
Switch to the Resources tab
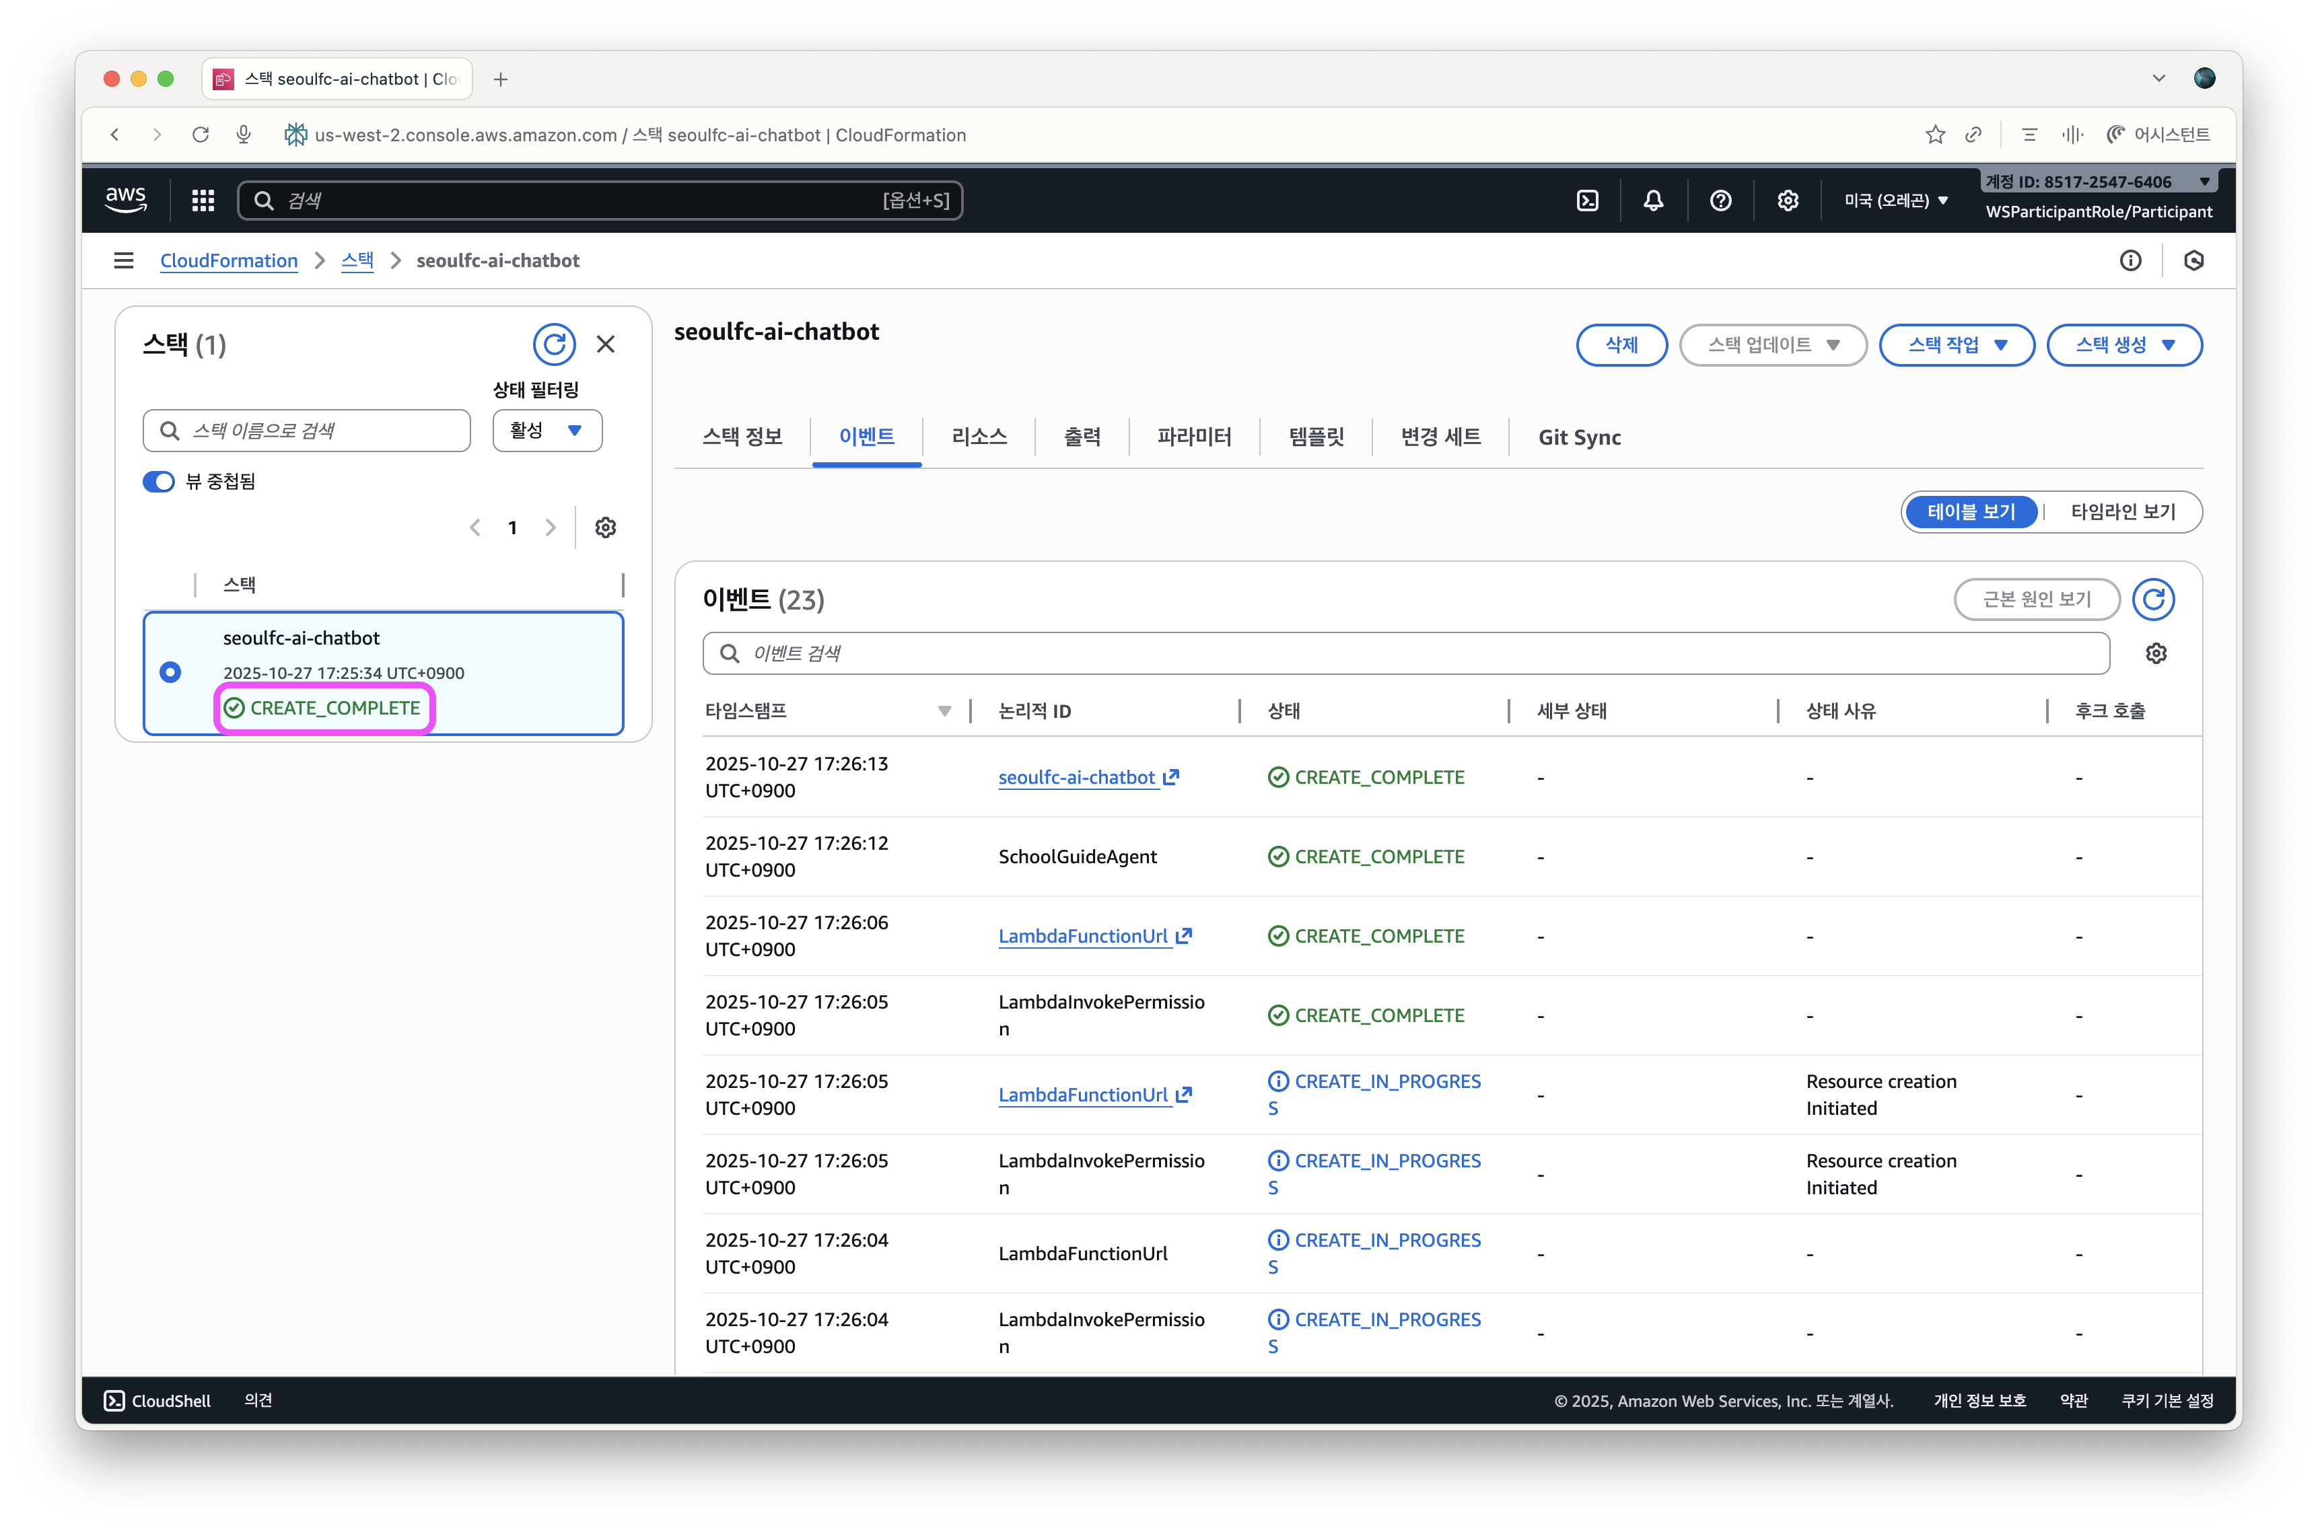[x=979, y=437]
